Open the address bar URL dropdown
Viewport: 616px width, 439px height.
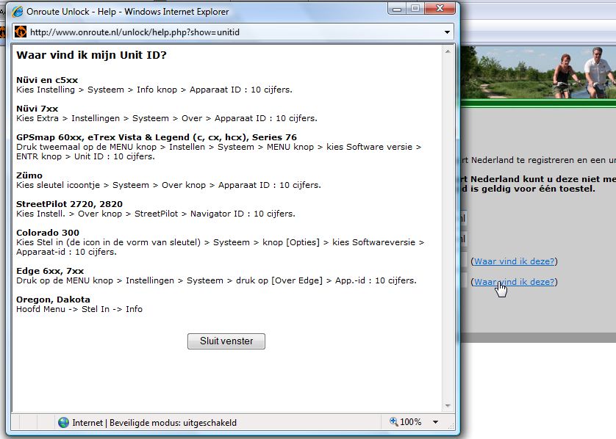(447, 32)
